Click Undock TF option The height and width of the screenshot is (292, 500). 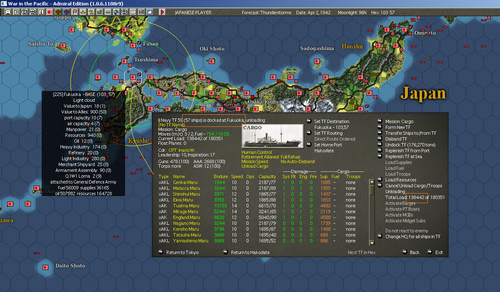pos(410,145)
